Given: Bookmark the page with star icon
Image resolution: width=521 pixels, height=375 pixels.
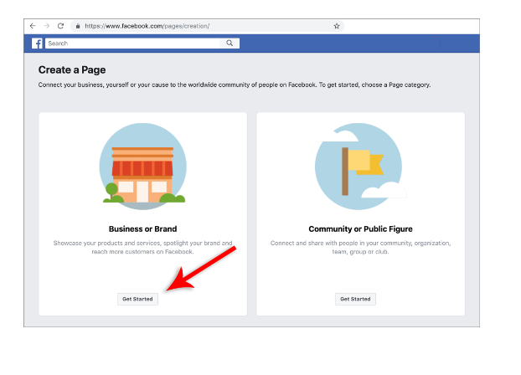Looking at the screenshot, I should pos(337,26).
